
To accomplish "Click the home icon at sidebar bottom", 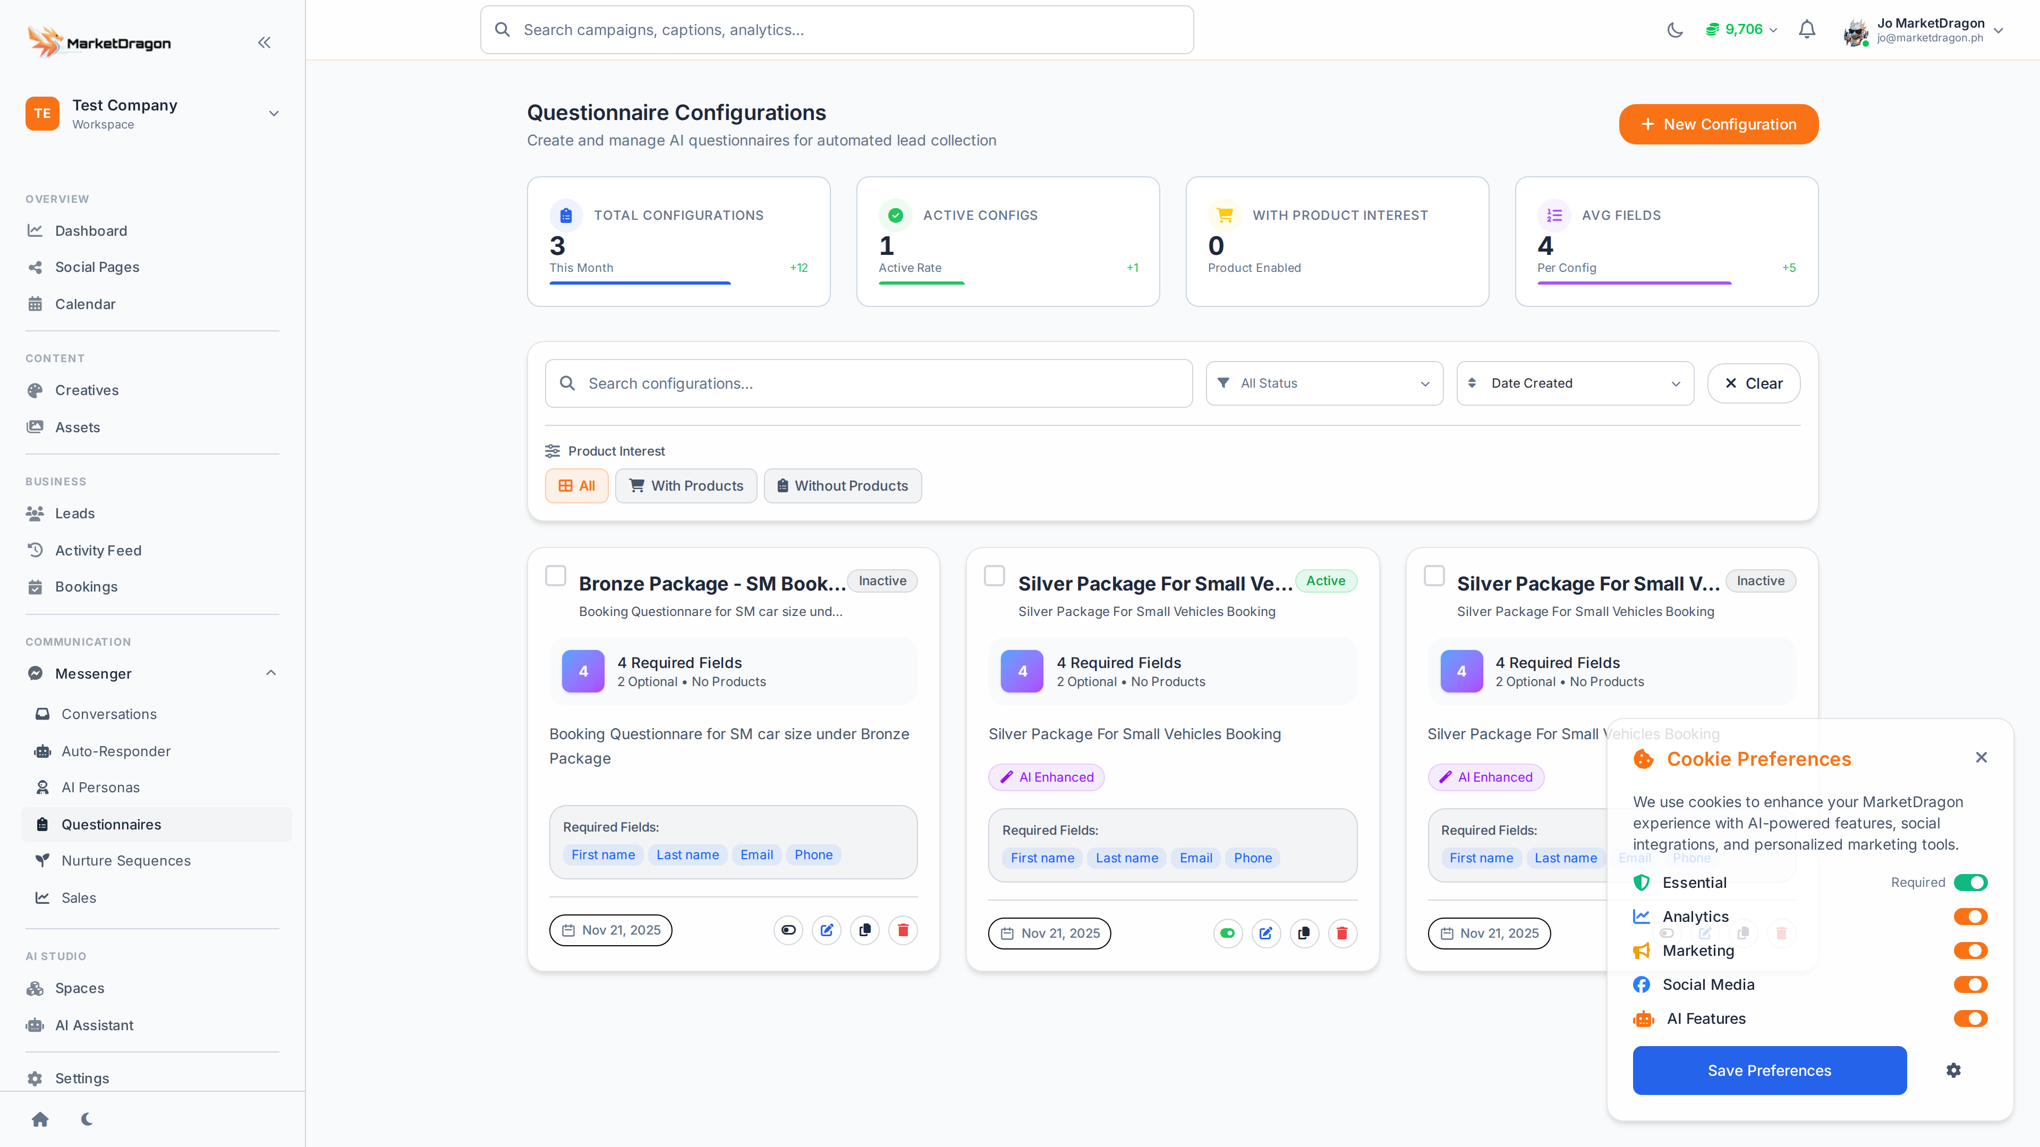I will click(x=40, y=1119).
